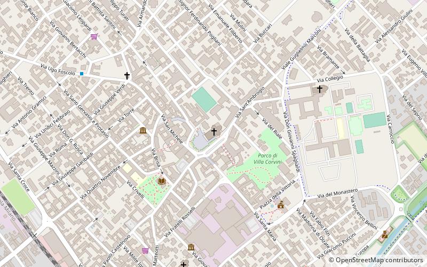This screenshot has height=267, width=427.
Task: Click the church cross icon beside Via San Michele
Action: coord(214,132)
